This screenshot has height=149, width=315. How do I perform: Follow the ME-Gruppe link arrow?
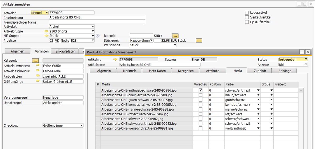[x=47, y=36]
